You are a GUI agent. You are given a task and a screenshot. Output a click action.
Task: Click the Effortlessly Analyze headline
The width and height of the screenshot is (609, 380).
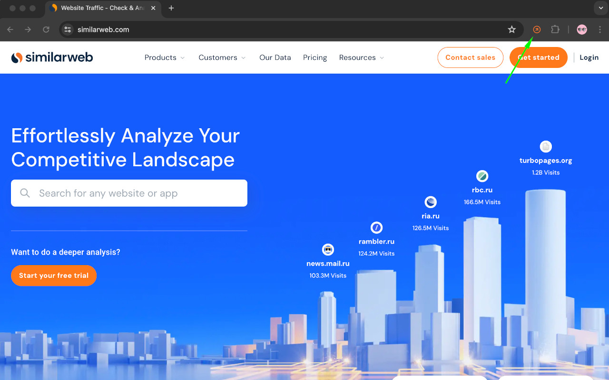(x=125, y=148)
